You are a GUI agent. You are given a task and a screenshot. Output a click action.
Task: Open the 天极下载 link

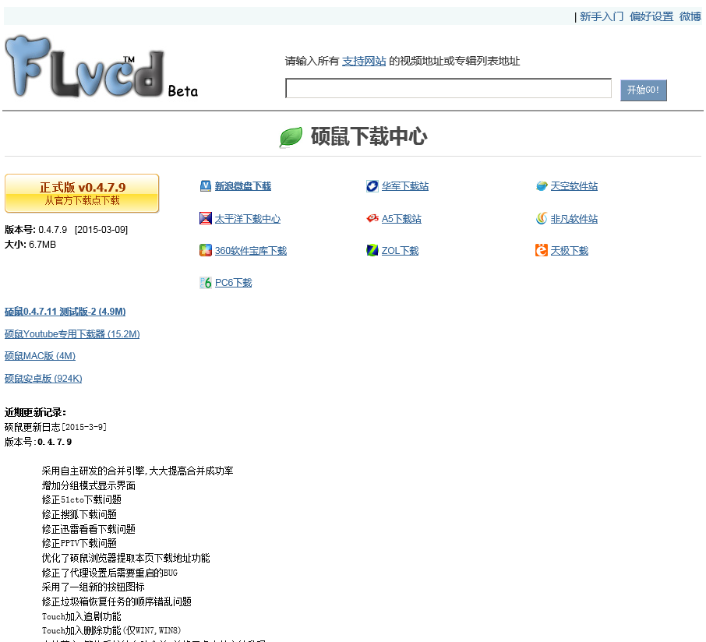[570, 251]
